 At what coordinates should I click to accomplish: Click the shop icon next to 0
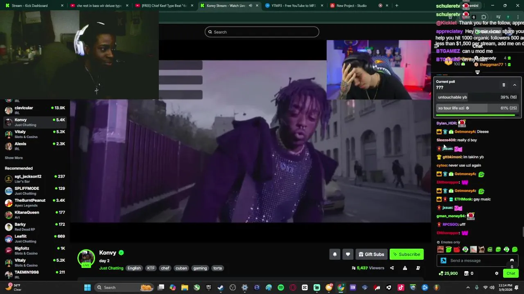coord(466,273)
